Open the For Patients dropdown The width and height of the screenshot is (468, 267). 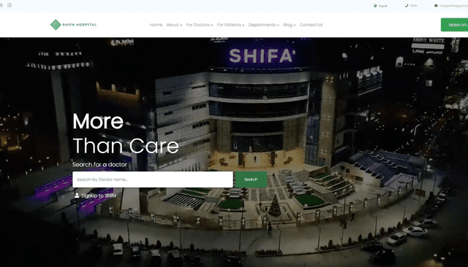(x=230, y=25)
